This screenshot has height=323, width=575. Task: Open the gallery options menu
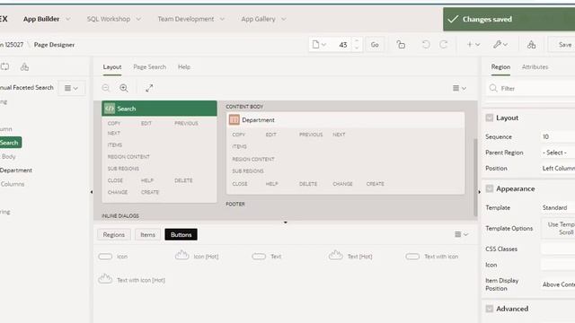461,234
